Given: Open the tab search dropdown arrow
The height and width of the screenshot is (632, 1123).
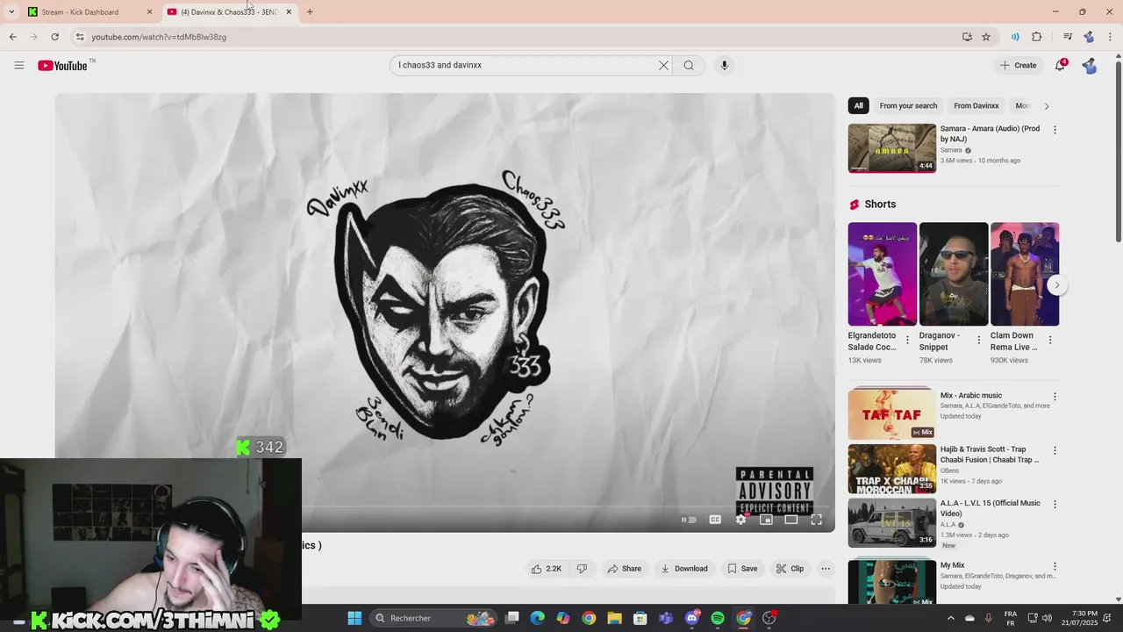Looking at the screenshot, I should click(11, 12).
